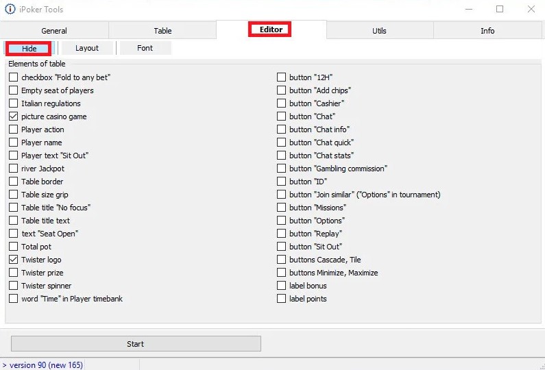
Task: Tick the buttons Minimize, Maximize checkbox
Action: pyautogui.click(x=282, y=273)
